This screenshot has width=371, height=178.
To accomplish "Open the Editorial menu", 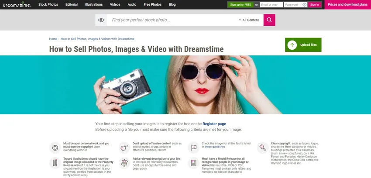I will (x=72, y=4).
